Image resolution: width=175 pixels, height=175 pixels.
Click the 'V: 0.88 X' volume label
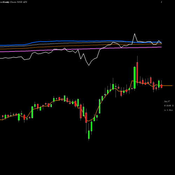coord(169,106)
